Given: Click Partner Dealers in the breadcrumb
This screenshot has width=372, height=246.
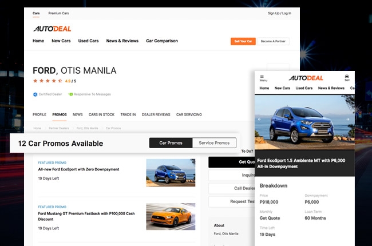Looking at the screenshot, I should (x=59, y=128).
